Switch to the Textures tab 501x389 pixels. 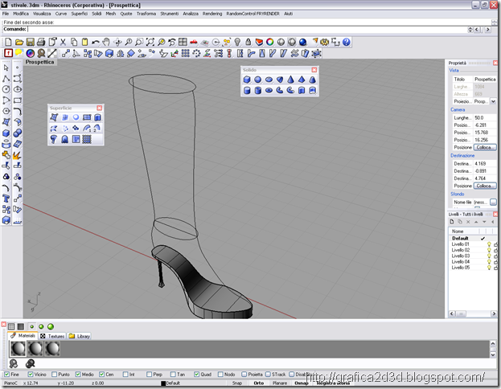[52, 336]
